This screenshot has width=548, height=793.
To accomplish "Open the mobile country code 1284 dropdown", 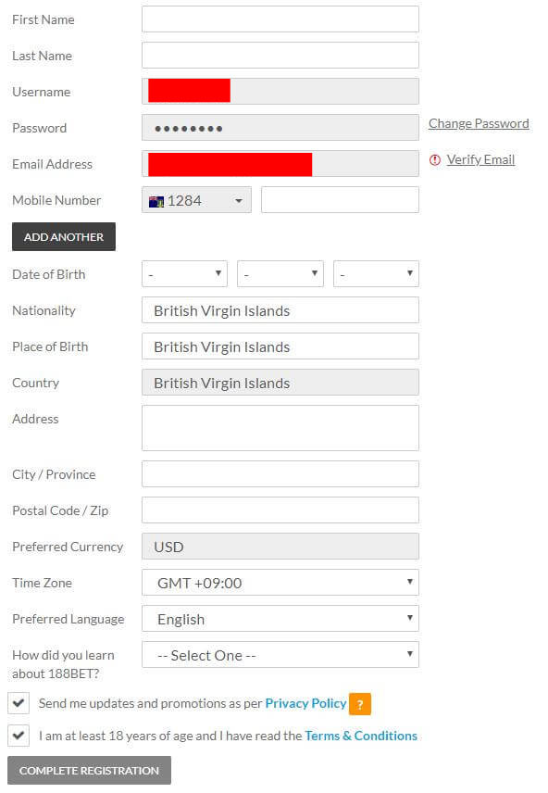I will [x=196, y=200].
